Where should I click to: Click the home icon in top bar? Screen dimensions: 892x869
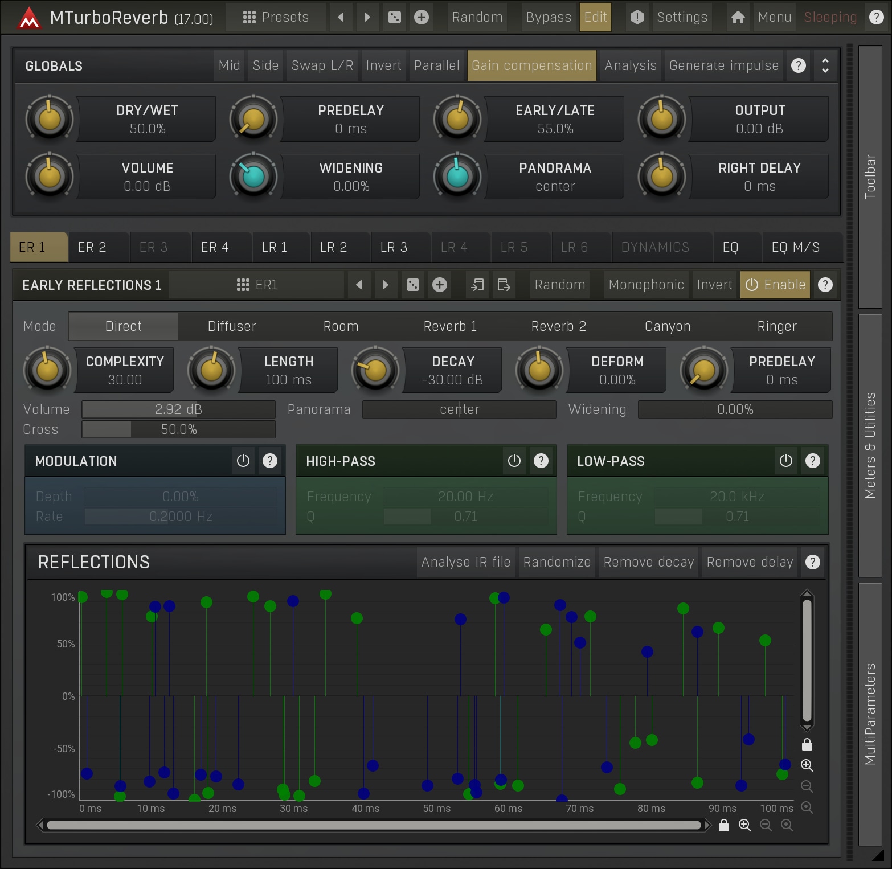(x=738, y=17)
